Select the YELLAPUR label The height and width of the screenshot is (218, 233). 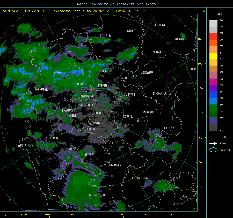52,138
